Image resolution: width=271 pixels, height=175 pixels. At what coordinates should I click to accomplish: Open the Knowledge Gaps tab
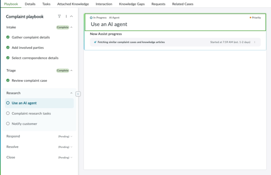(132, 4)
